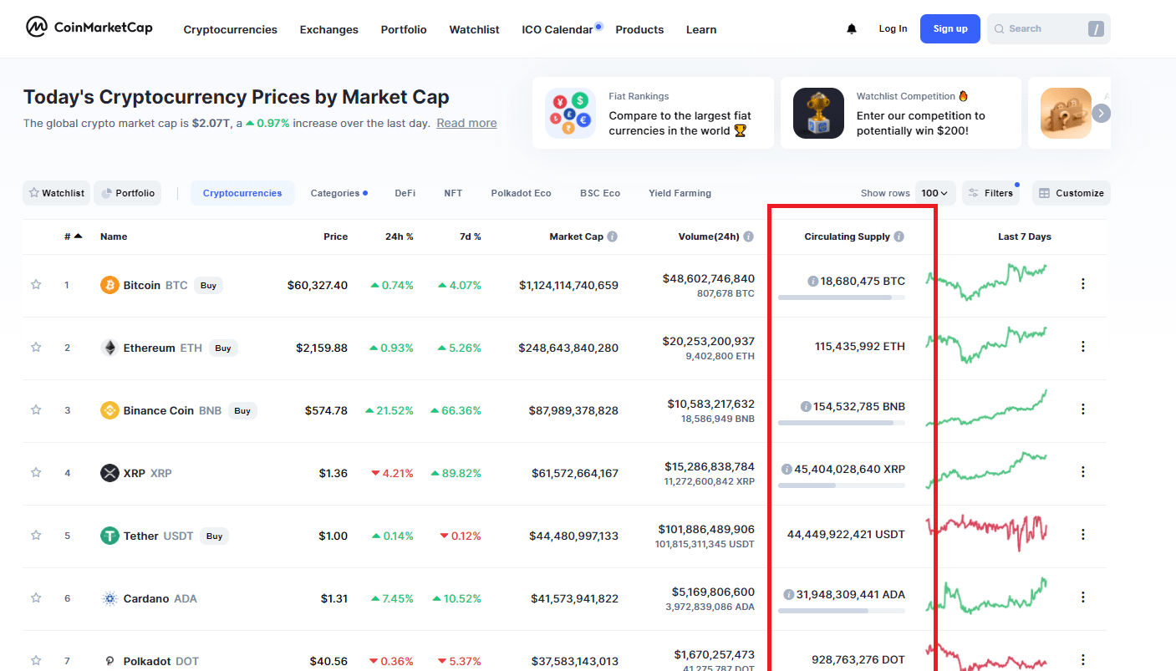Click Cardano circulating supply progress bar
This screenshot has height=671, width=1176.
(x=842, y=611)
